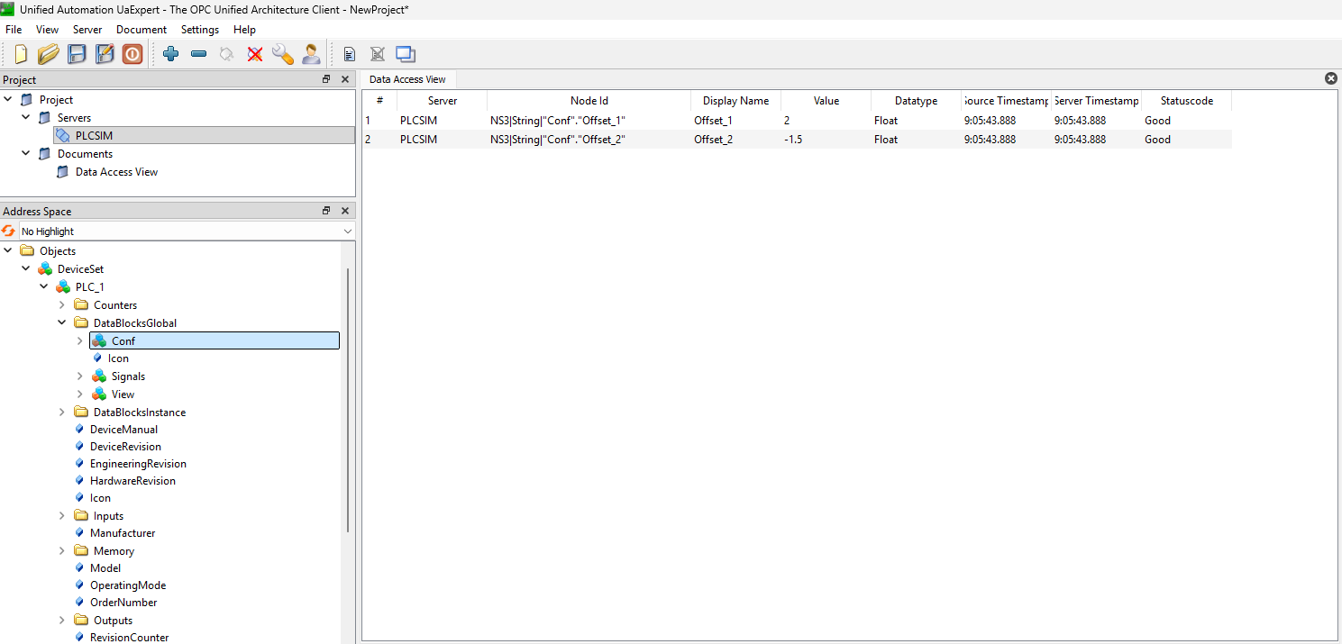Click the orange refresh icon in Address Space
1342x644 pixels.
(x=9, y=231)
